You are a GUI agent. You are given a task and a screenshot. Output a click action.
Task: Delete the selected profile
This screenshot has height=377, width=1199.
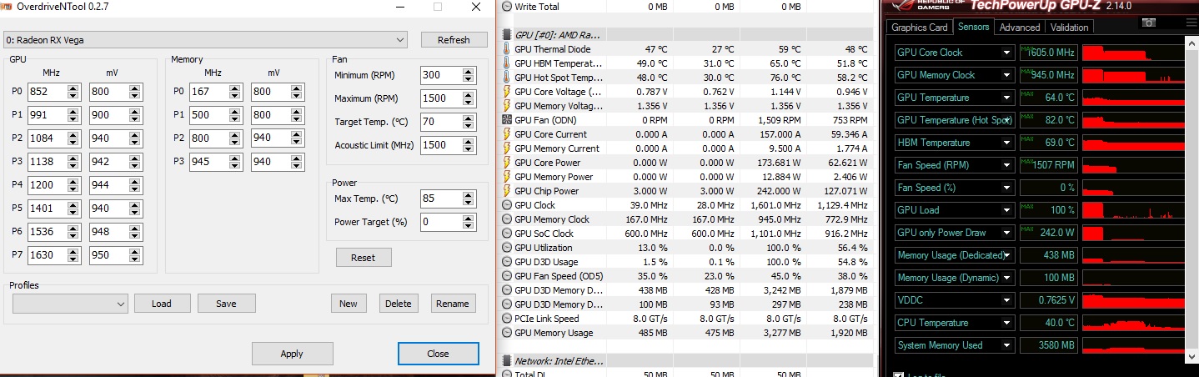tap(399, 304)
